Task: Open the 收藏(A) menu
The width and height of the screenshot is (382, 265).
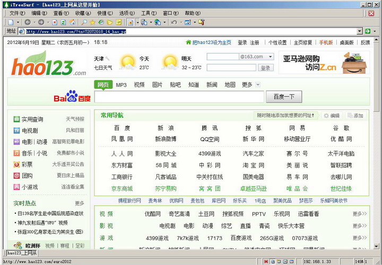Action: pos(83,13)
